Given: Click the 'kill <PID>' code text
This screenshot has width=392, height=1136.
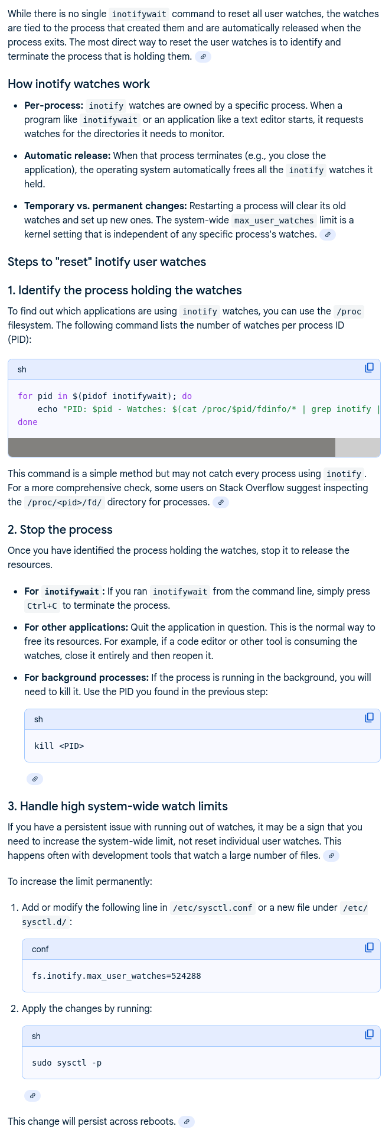Looking at the screenshot, I should (59, 746).
